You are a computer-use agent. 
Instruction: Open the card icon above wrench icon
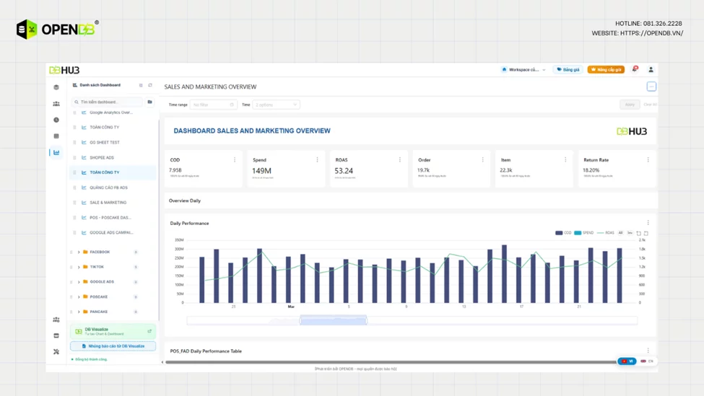click(56, 335)
